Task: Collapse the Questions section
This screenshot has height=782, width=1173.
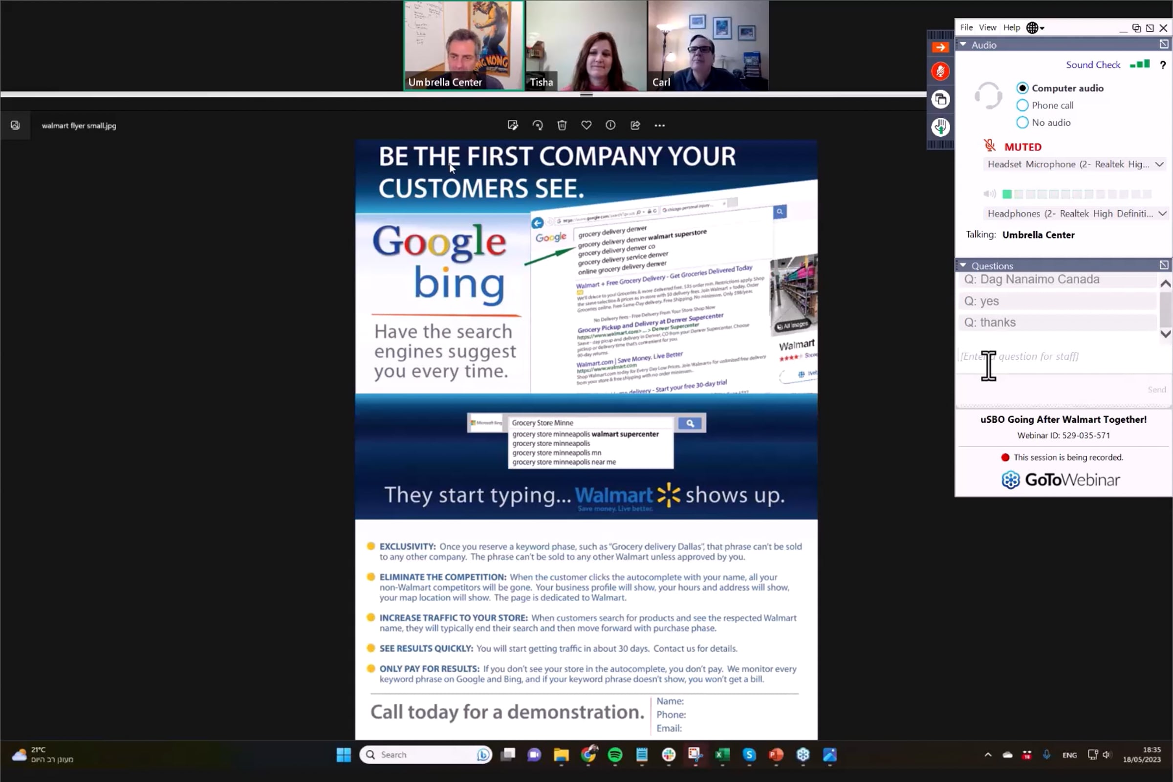Action: tap(963, 266)
